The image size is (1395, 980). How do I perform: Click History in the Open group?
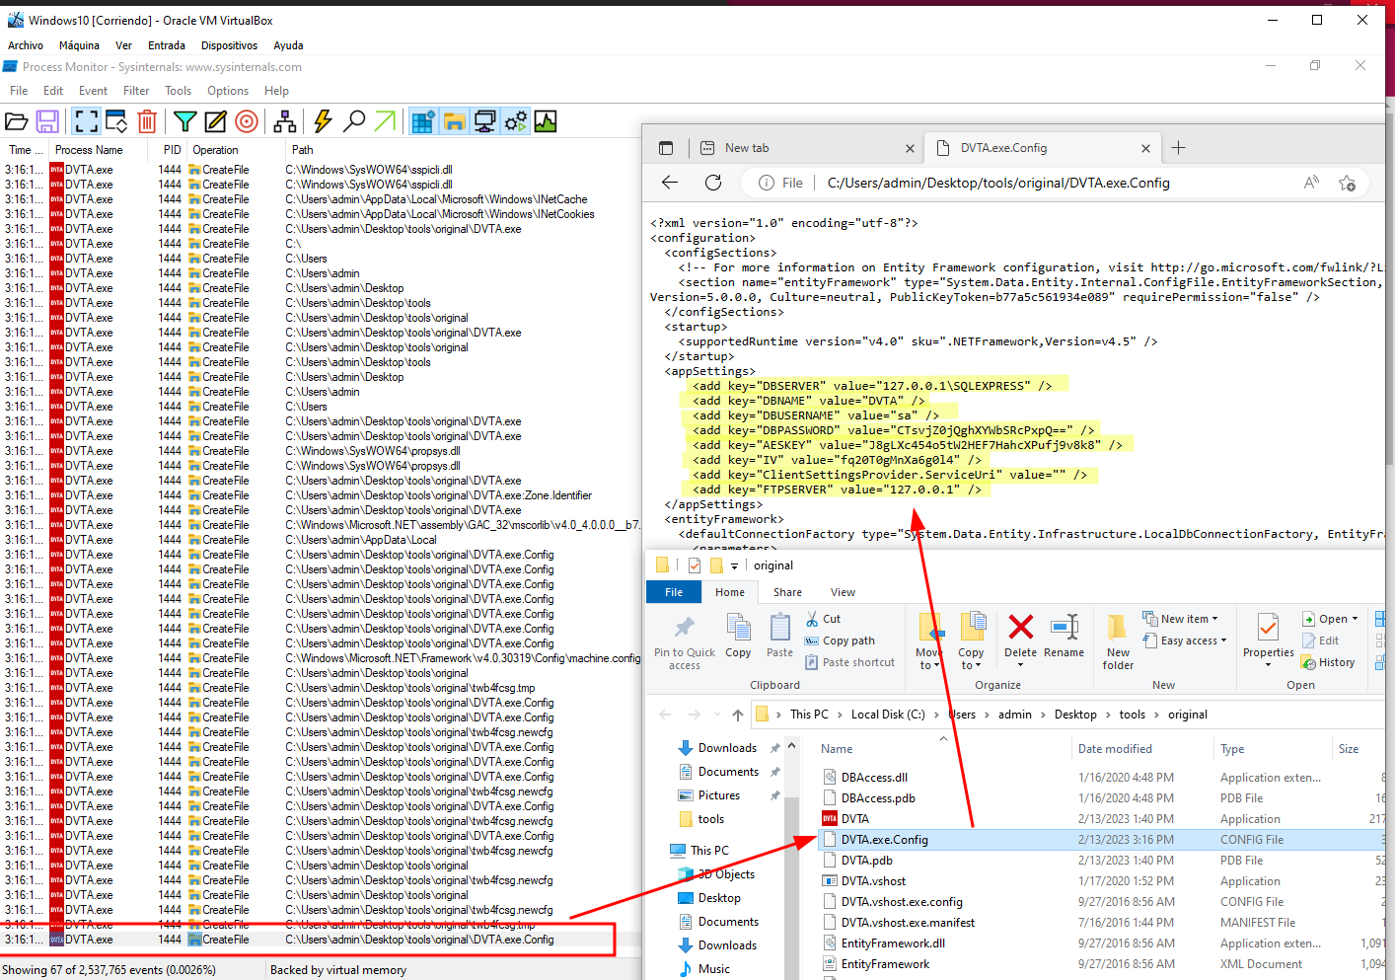click(x=1328, y=662)
